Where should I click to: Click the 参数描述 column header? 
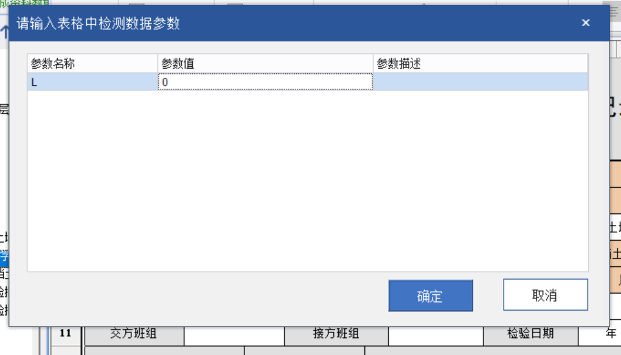coord(480,63)
